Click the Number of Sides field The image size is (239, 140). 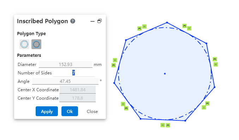point(73,73)
